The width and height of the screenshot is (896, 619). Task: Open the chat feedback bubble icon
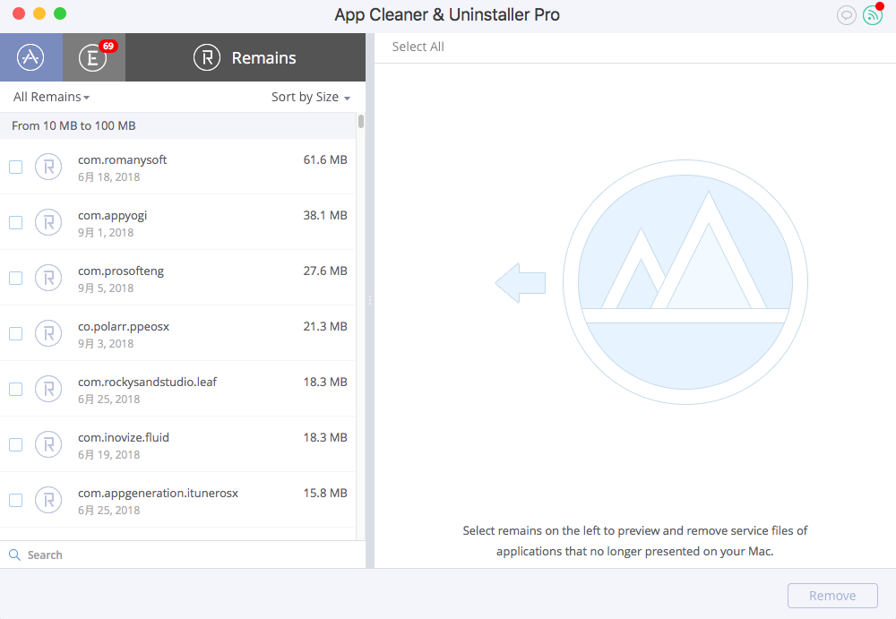point(847,15)
